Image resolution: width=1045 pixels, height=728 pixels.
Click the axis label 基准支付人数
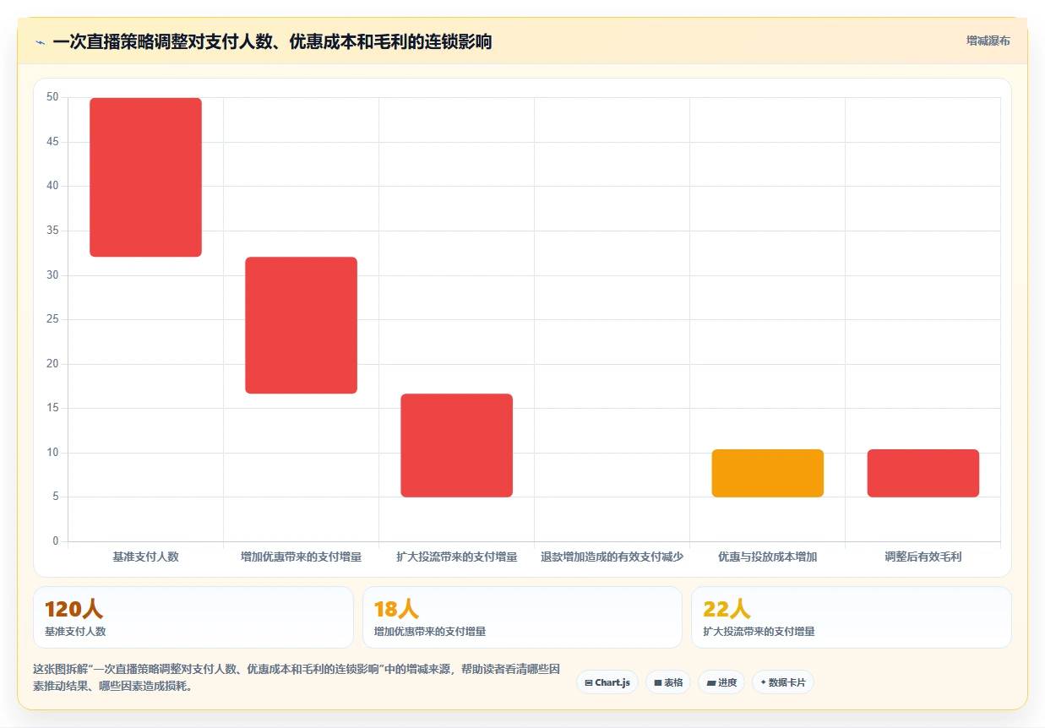[145, 557]
